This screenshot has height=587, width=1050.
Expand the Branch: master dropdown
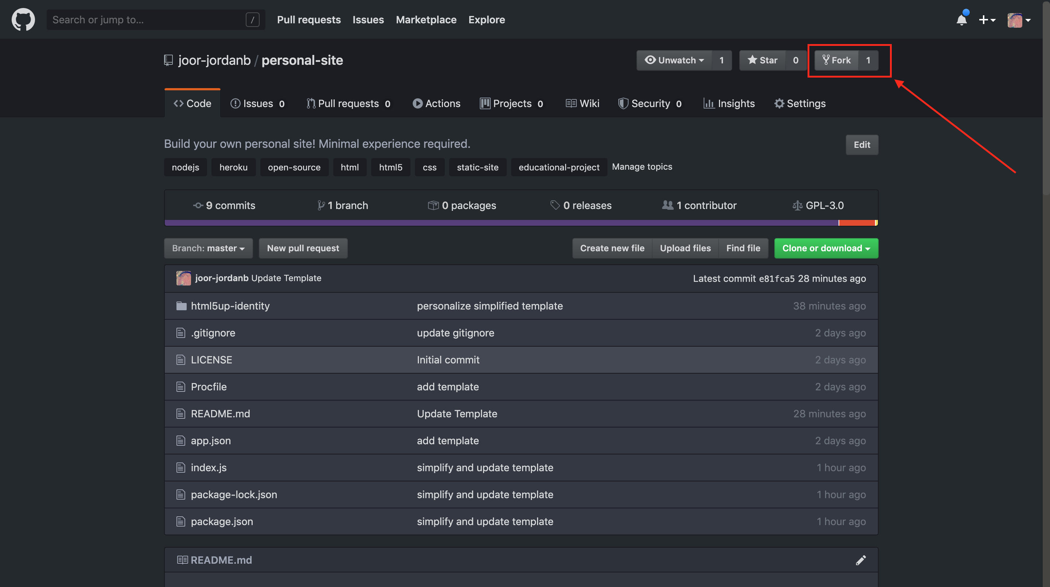(208, 248)
